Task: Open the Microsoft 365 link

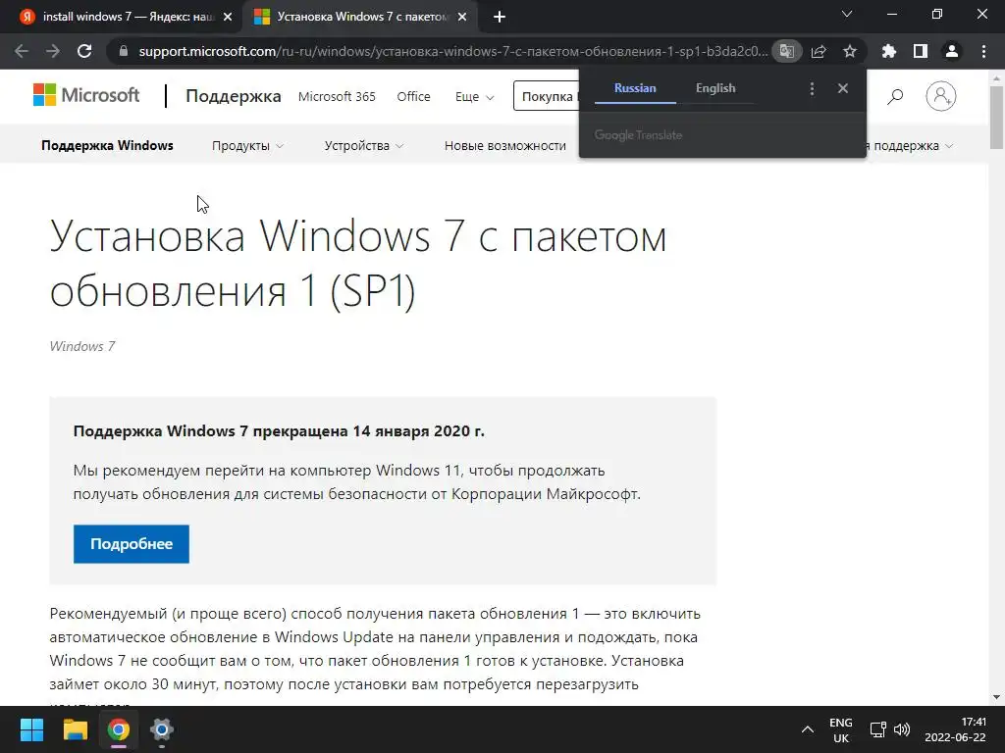Action: 337,97
